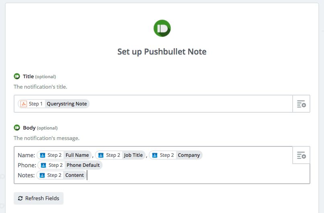Click the Pushbullet logo at top

162,28
